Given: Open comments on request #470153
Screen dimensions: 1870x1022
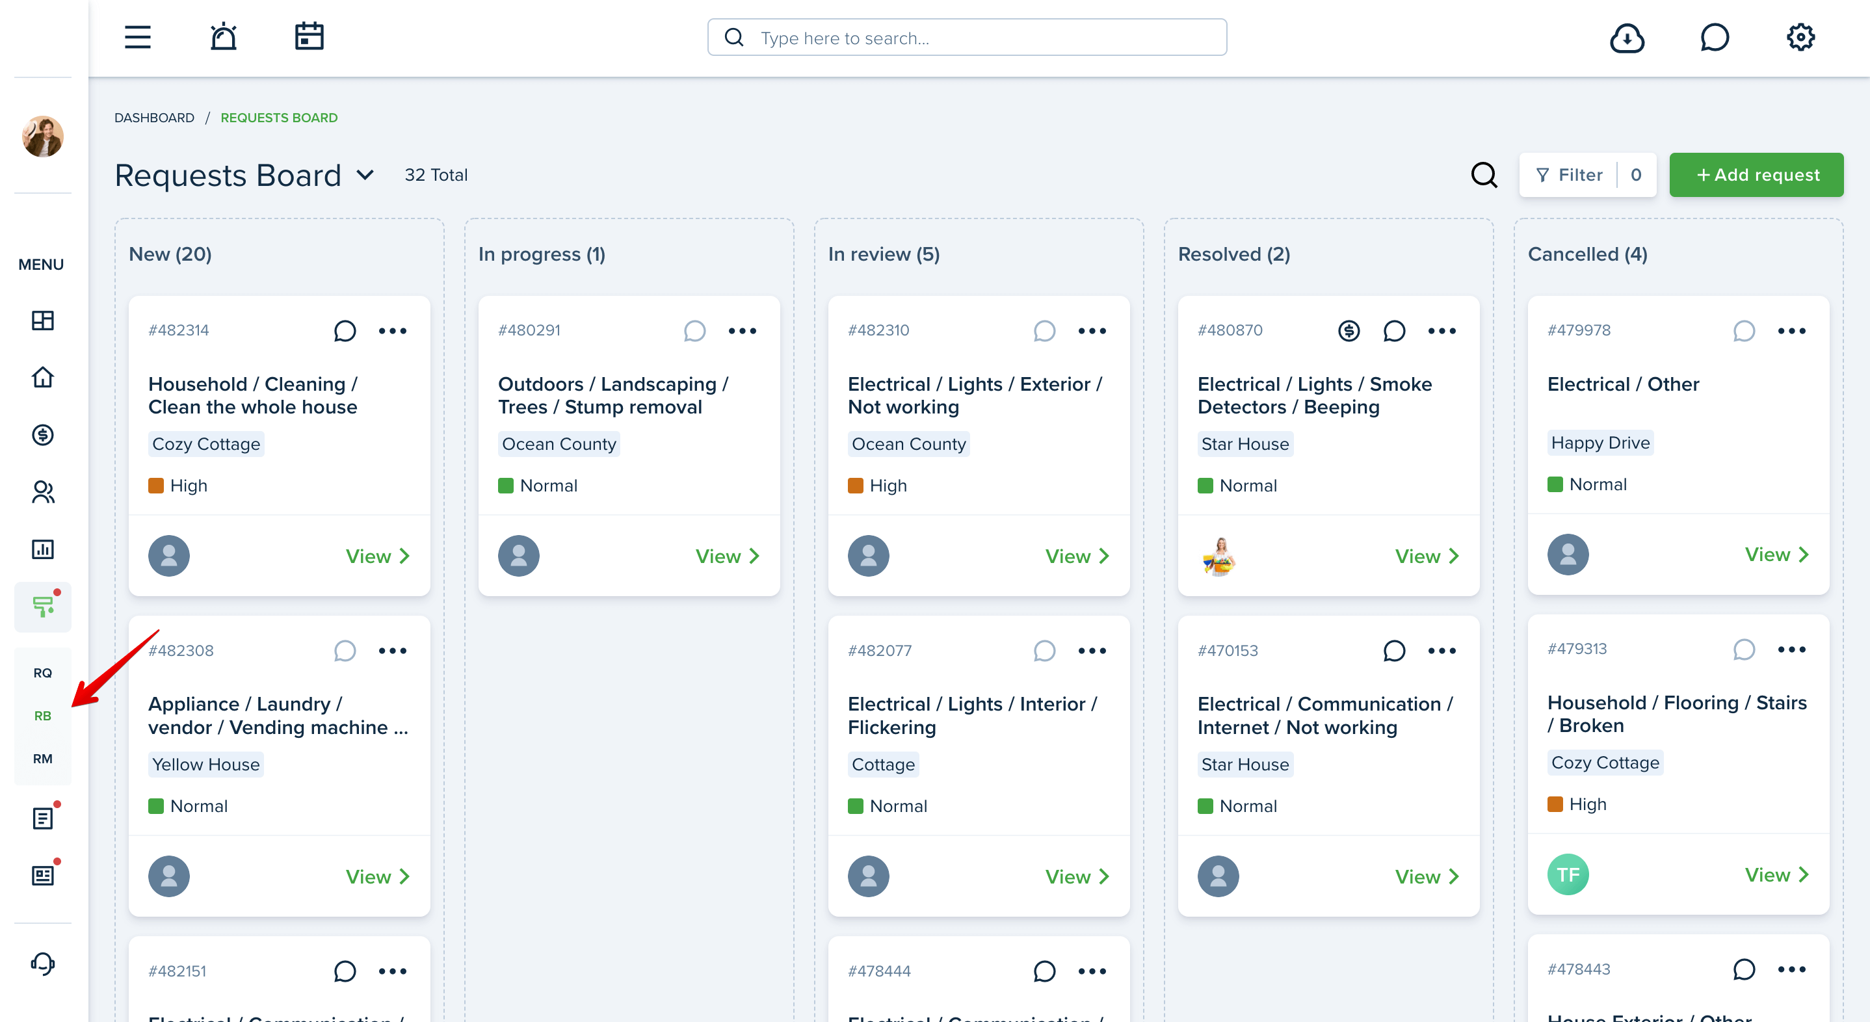Looking at the screenshot, I should [1394, 651].
